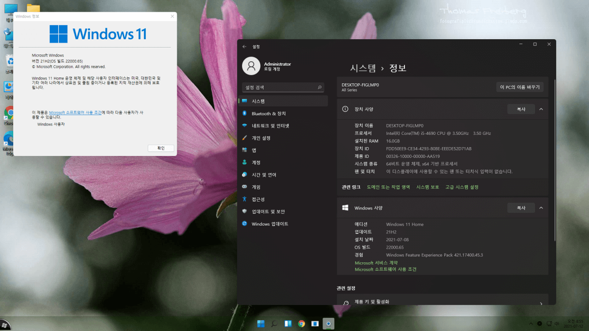Open 접근성 settings category
The height and width of the screenshot is (331, 589).
tap(284, 199)
